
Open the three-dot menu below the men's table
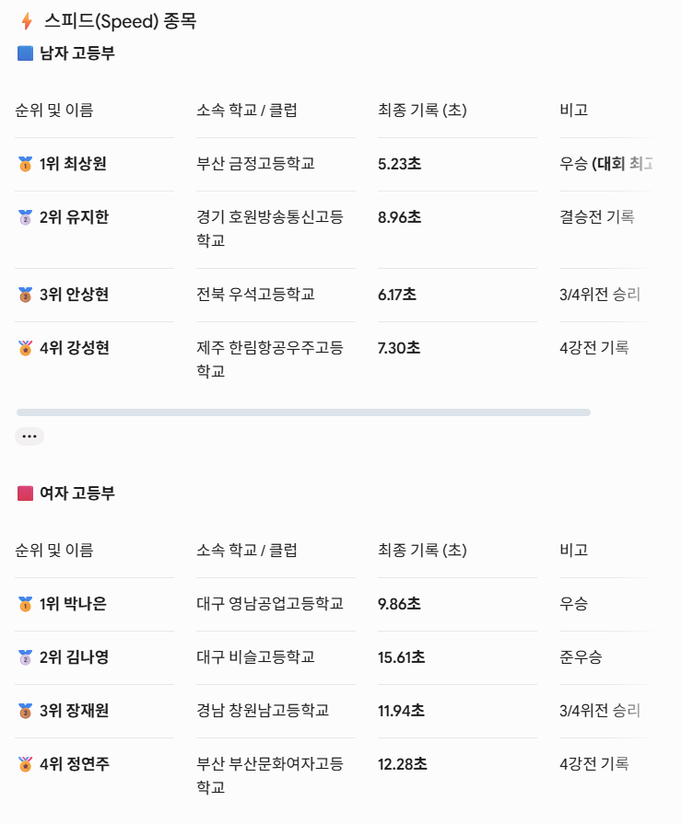(29, 436)
